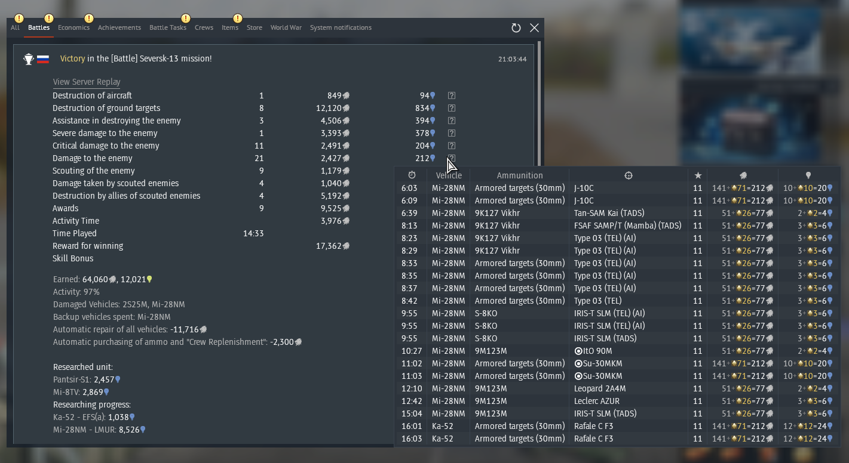Click the alert badge above the Items tab

238,18
